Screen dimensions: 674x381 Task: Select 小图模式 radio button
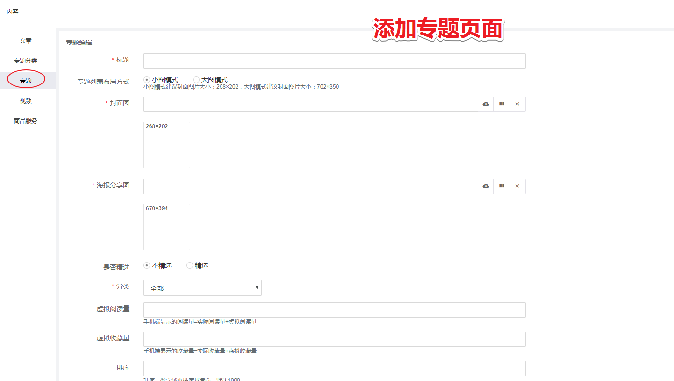tap(147, 80)
